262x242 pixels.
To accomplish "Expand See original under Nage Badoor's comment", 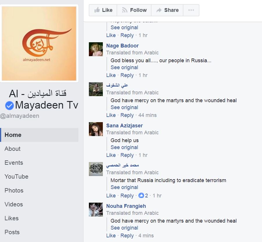I will click(x=124, y=67).
